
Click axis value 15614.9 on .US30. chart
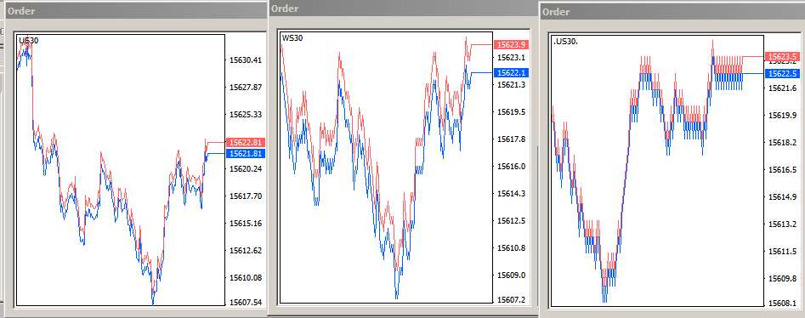pyautogui.click(x=782, y=196)
